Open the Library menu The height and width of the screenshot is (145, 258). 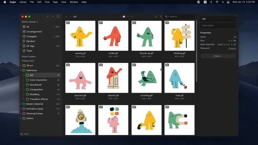click(23, 2)
